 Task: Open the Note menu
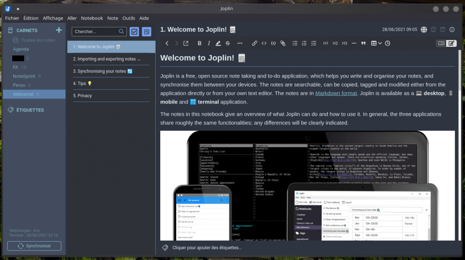pos(113,18)
